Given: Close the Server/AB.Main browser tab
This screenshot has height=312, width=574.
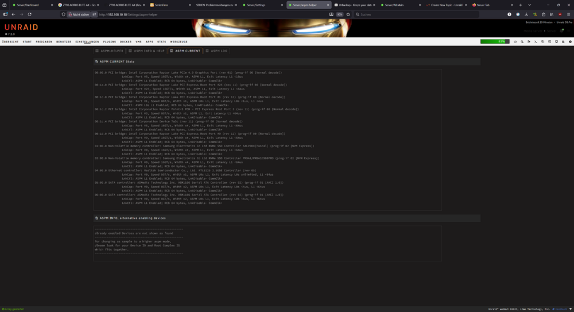Looking at the screenshot, I should tap(420, 5).
